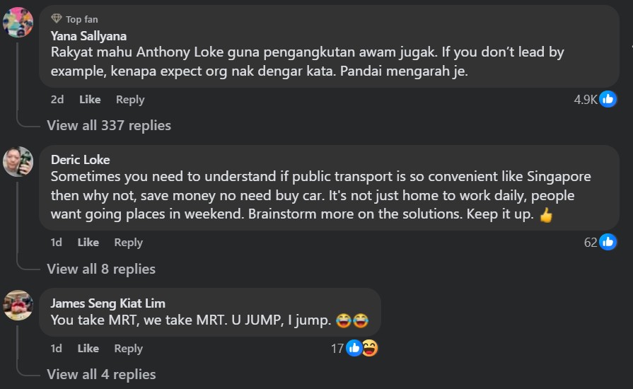633x389 pixels.
Task: Expand all 4 replies to James's comment
Action: 101,374
